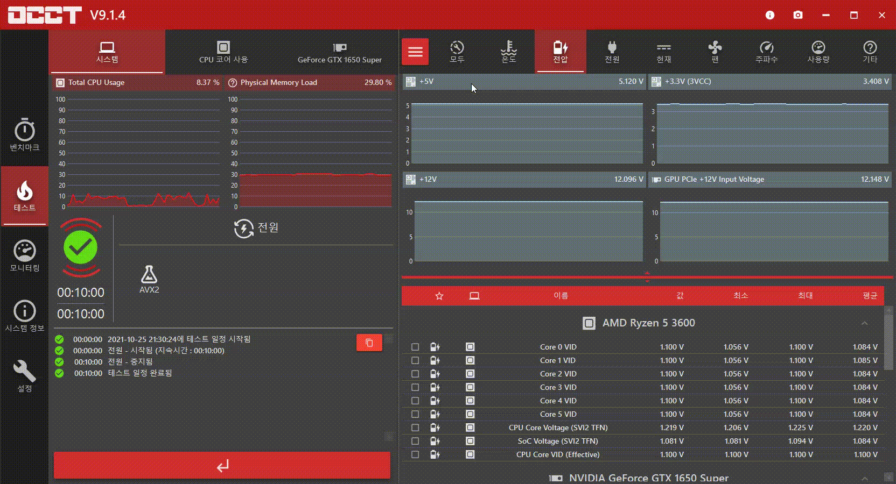Switch to the System tab
Viewport: 896px width, 484px height.
click(107, 52)
